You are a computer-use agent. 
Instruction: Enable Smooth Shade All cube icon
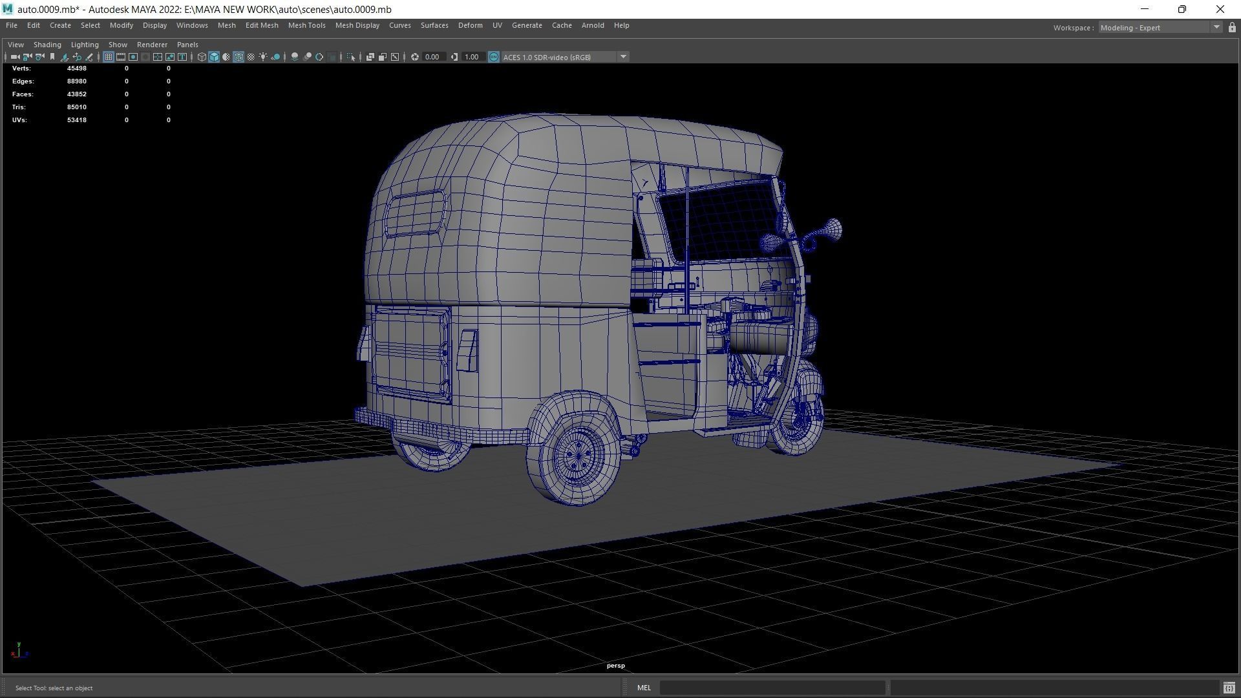214,57
